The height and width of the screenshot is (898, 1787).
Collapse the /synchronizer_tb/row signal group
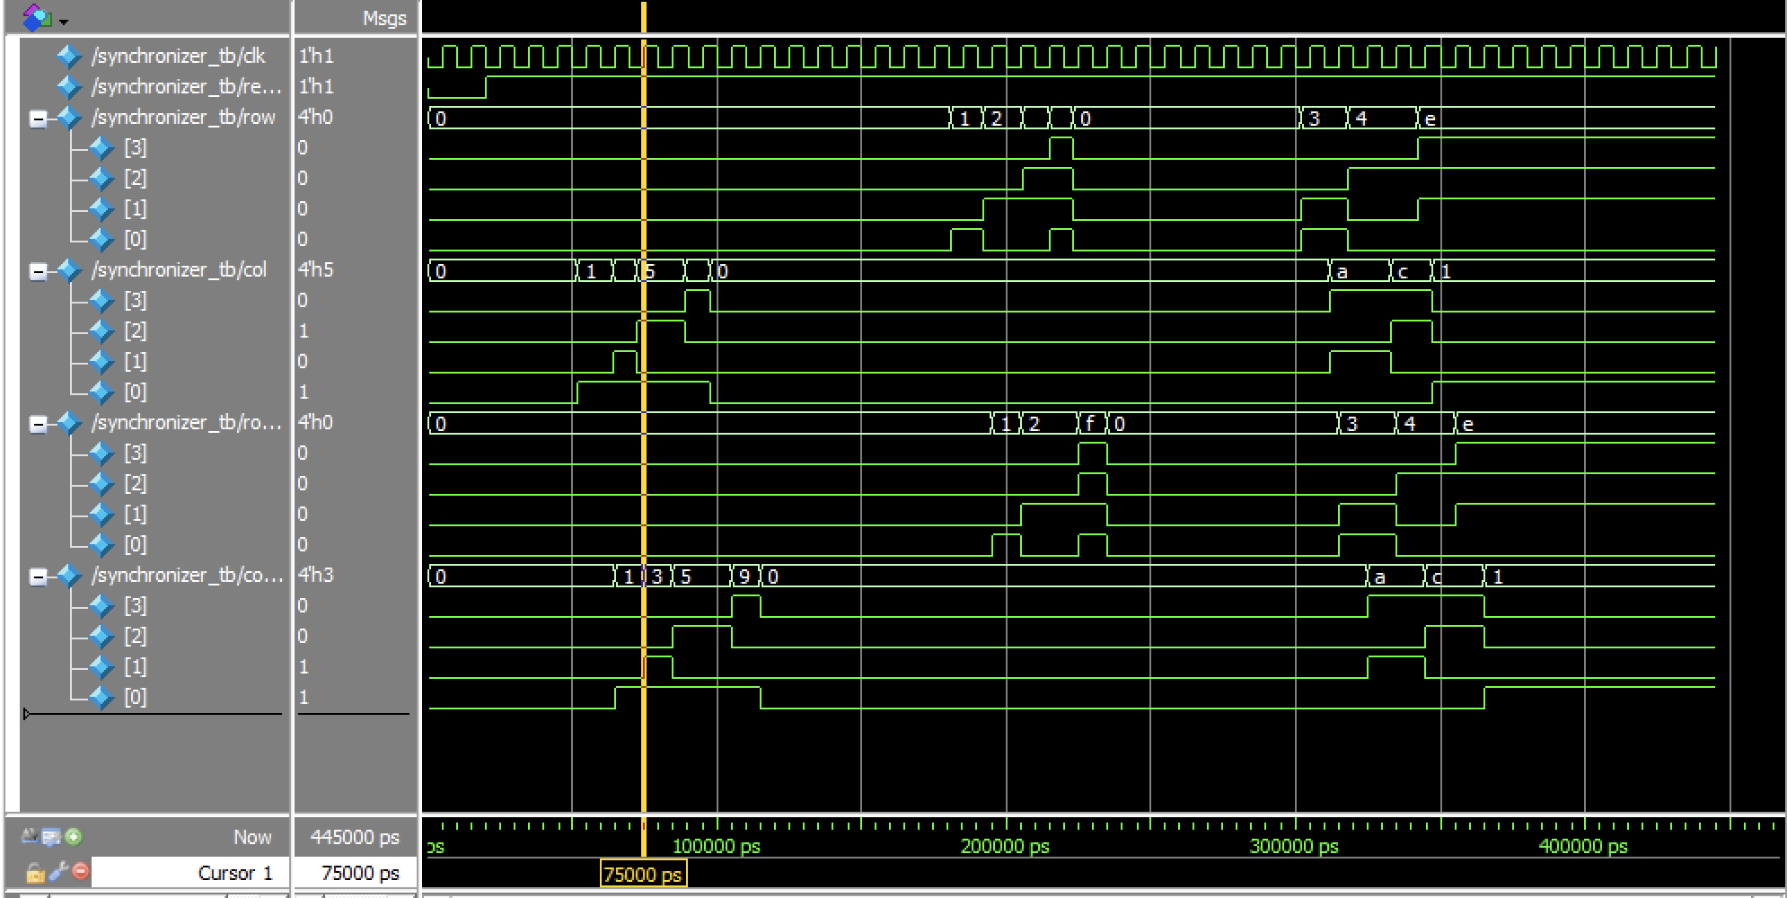pyautogui.click(x=38, y=119)
